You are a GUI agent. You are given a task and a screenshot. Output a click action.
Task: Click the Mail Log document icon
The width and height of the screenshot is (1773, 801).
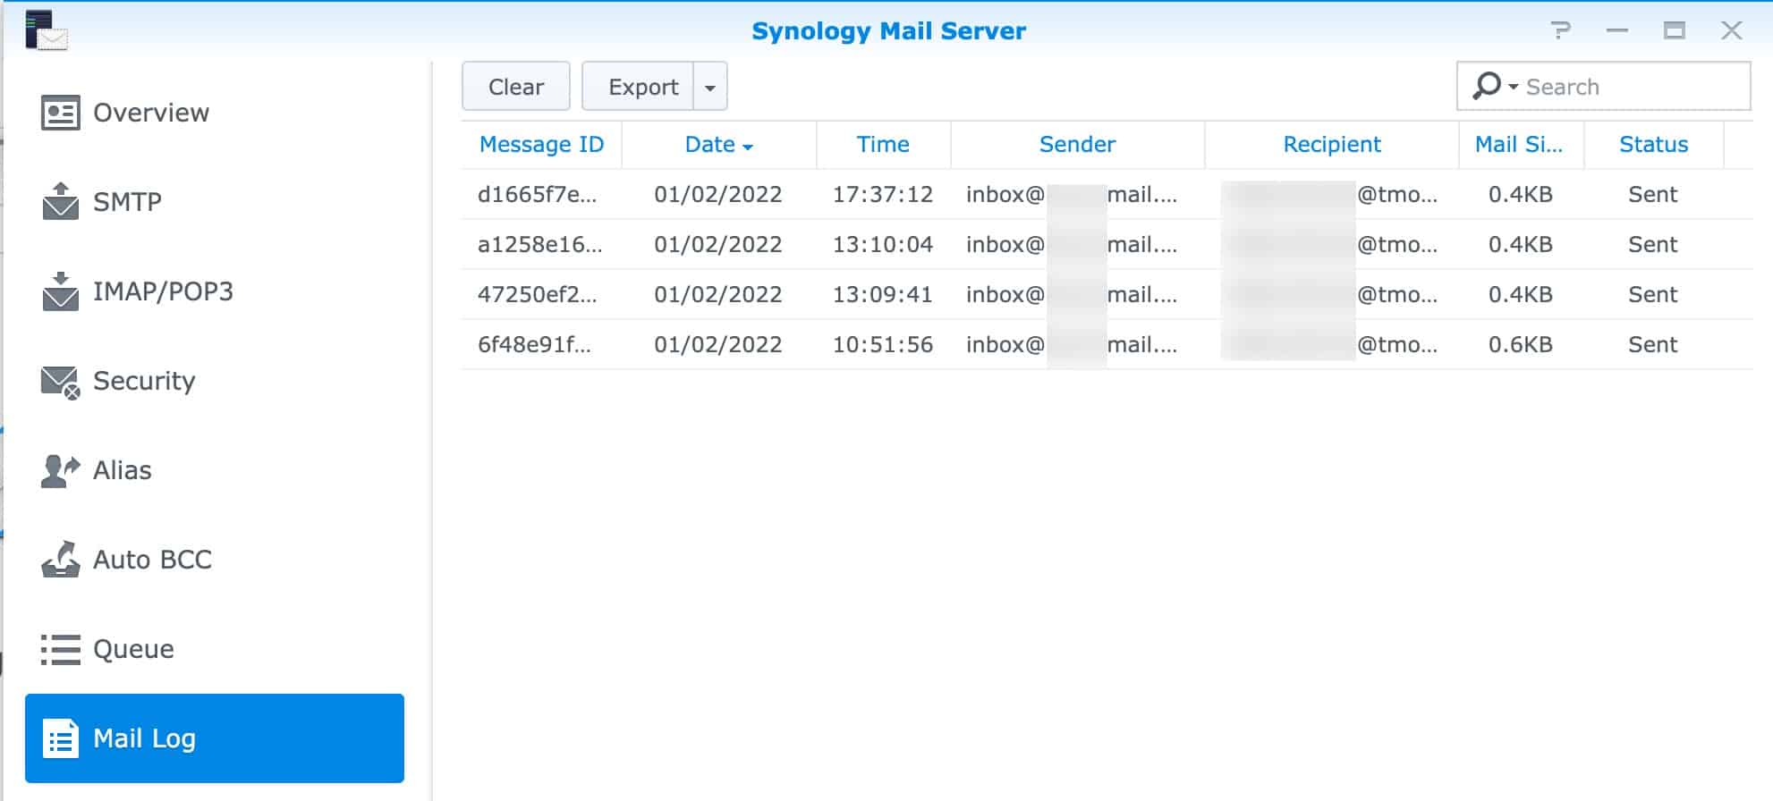tap(60, 739)
